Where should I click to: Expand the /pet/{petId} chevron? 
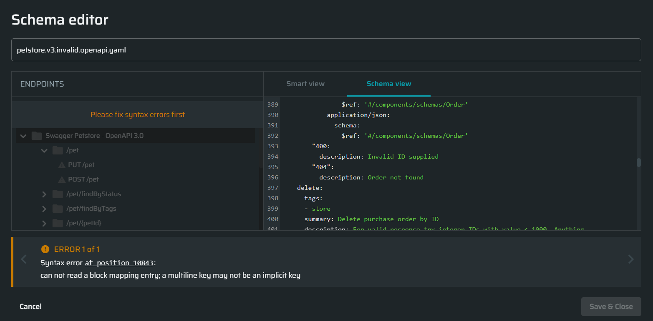(44, 223)
